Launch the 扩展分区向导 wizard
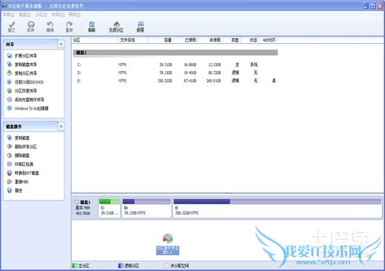This screenshot has width=385, height=271. pos(22,55)
